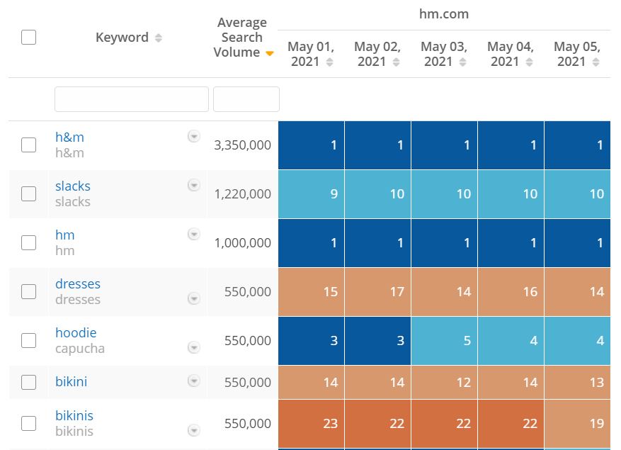Image resolution: width=621 pixels, height=450 pixels.
Task: Select the bikinis May 01 rank cell 23
Action: (x=312, y=424)
